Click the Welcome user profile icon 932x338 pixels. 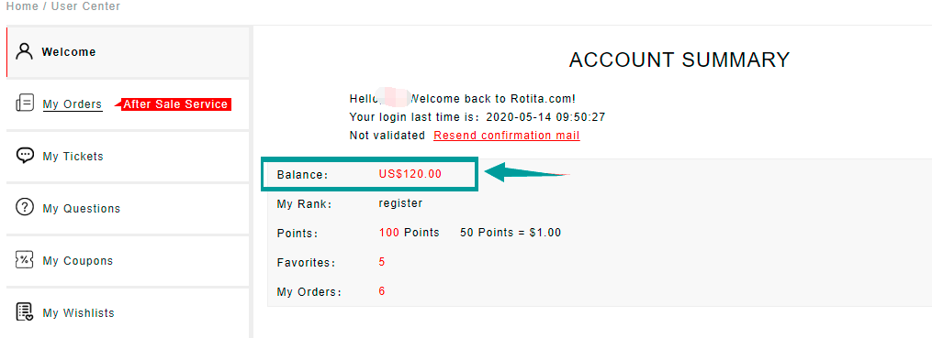pyautogui.click(x=25, y=51)
